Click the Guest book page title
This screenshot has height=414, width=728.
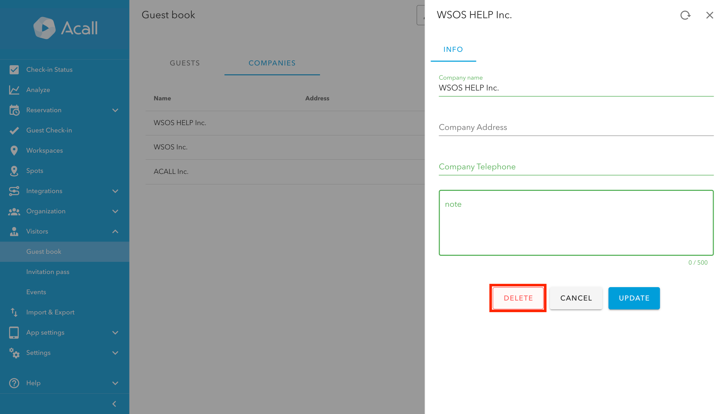coord(168,15)
